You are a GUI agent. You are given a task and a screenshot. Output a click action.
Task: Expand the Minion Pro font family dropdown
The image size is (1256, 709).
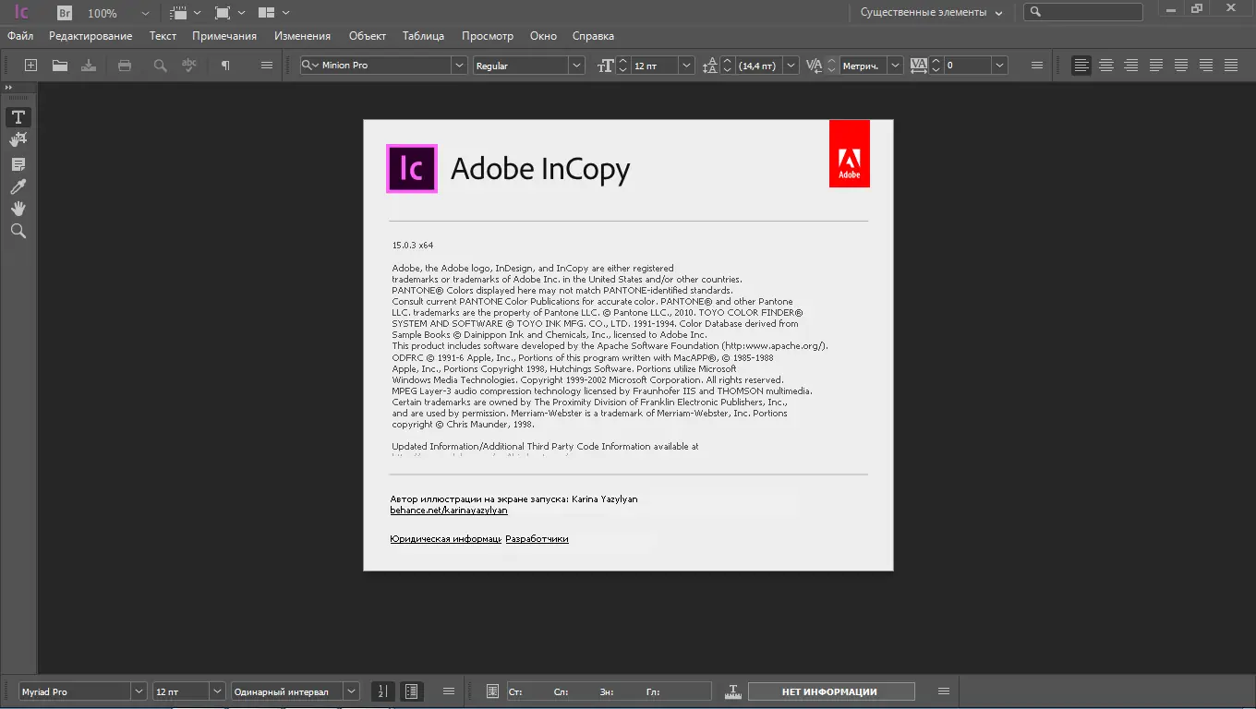tap(459, 66)
